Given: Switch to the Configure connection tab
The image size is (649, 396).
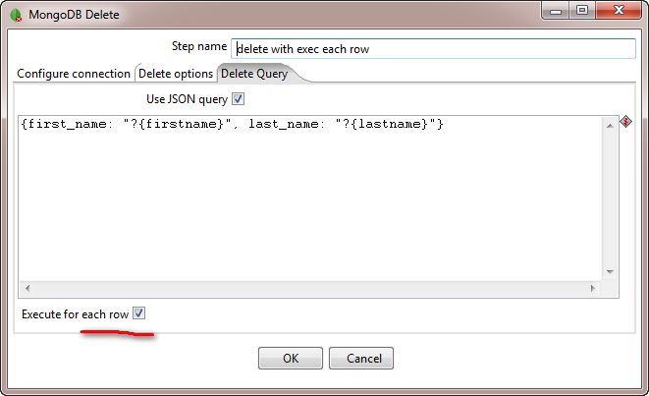Looking at the screenshot, I should (74, 74).
